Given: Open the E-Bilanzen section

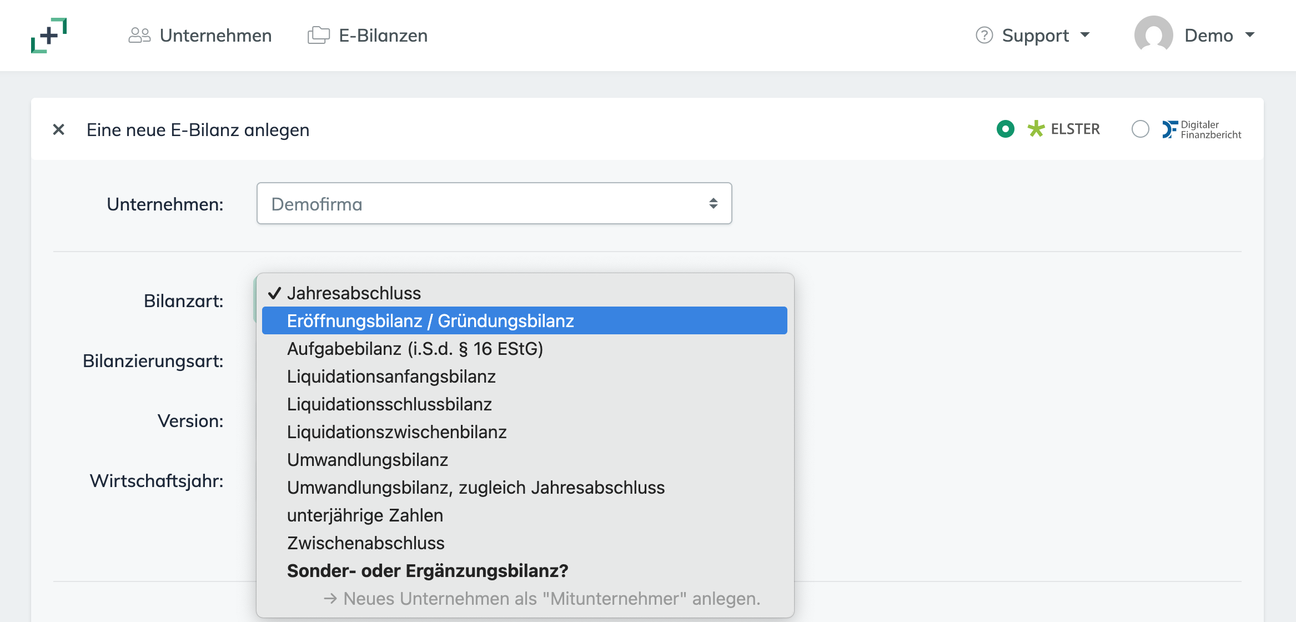Looking at the screenshot, I should tap(383, 34).
